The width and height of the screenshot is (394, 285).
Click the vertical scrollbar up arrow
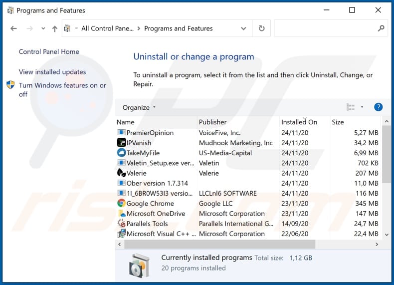[x=387, y=121]
